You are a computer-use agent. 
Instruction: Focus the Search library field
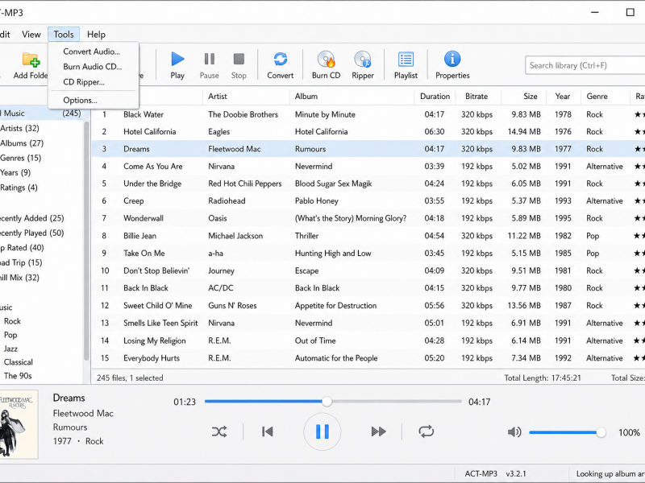pos(585,66)
